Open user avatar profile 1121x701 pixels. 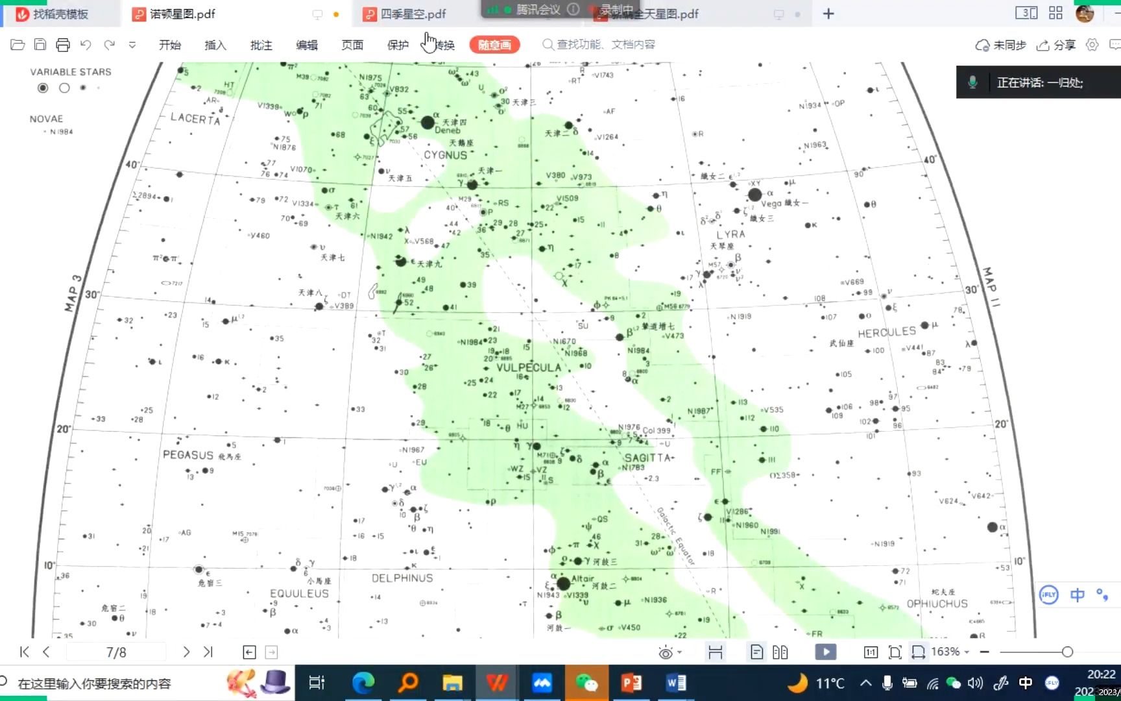pos(1085,13)
